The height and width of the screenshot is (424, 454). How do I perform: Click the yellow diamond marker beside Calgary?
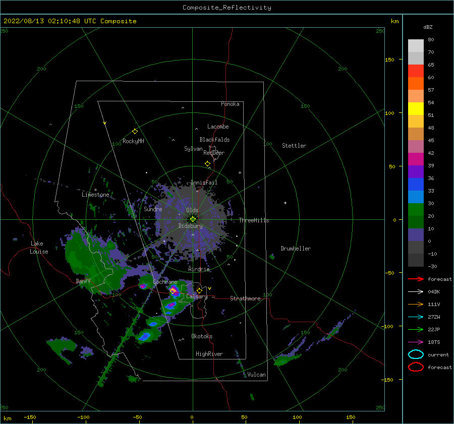point(199,290)
